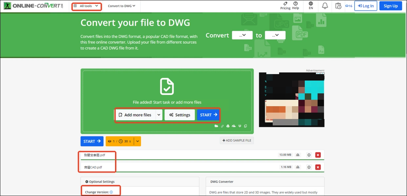Click the Optional Settings heading
The image size is (407, 196).
(x=100, y=182)
